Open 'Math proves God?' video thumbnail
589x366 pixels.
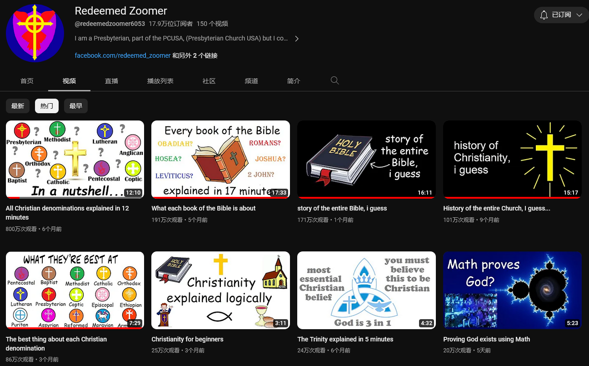512,291
